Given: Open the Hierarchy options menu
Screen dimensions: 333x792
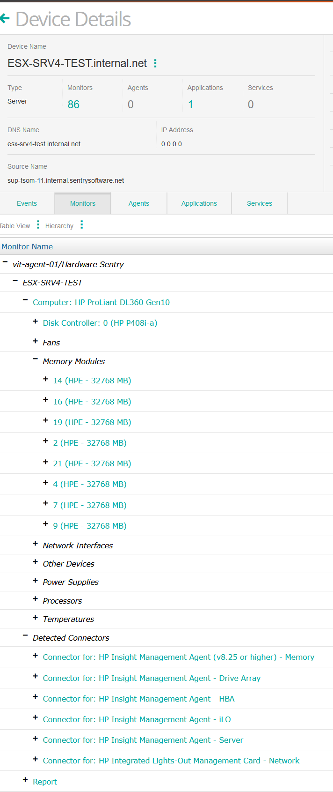Looking at the screenshot, I should coord(81,225).
